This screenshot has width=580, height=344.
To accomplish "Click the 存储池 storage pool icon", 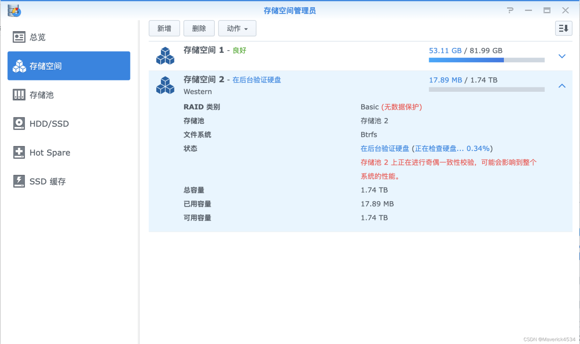I will 19,95.
